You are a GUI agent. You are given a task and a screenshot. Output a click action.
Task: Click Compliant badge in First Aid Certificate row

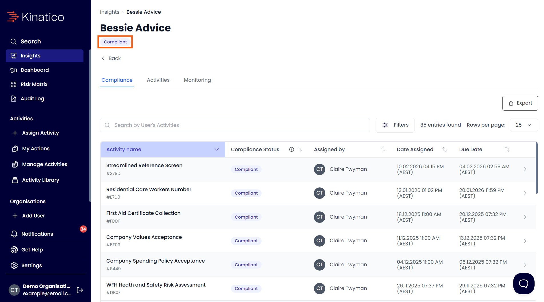tap(246, 217)
